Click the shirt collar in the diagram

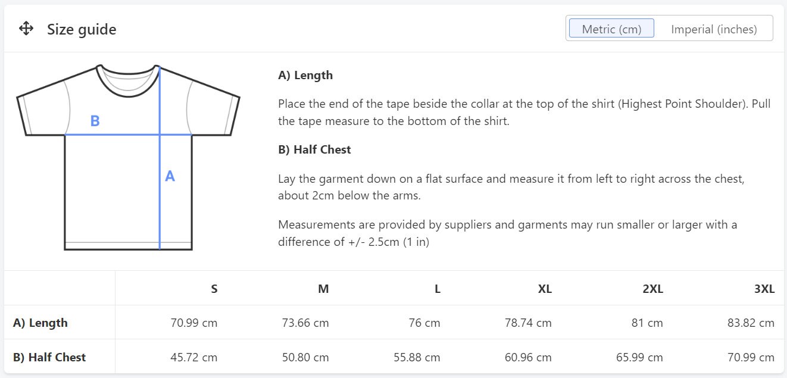click(128, 79)
